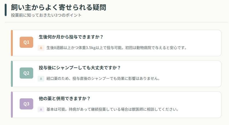Click the orange left stripe of the Q1 card
This screenshot has height=125, width=229.
click(x=12, y=43)
